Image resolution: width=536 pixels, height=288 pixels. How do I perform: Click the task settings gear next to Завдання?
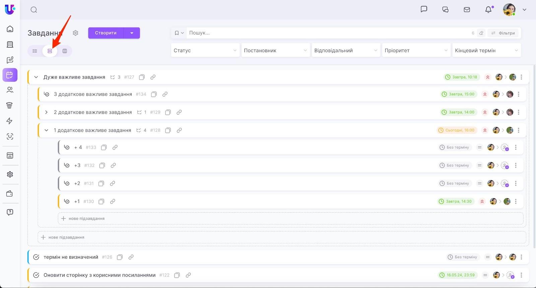[x=75, y=33]
